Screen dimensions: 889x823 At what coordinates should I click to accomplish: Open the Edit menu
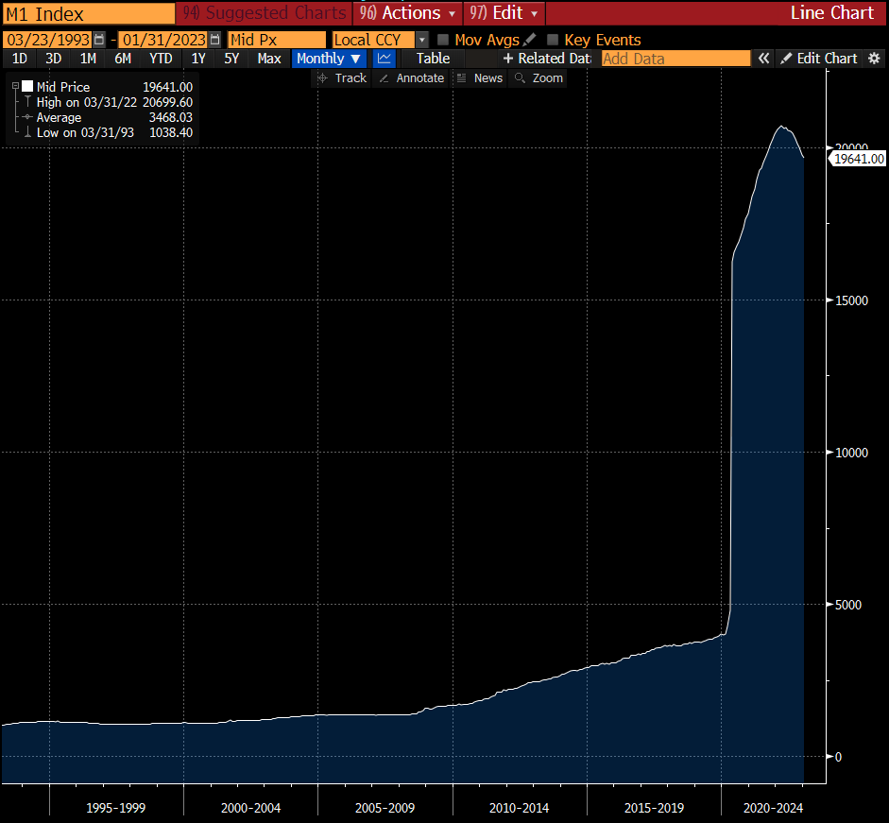(x=504, y=13)
